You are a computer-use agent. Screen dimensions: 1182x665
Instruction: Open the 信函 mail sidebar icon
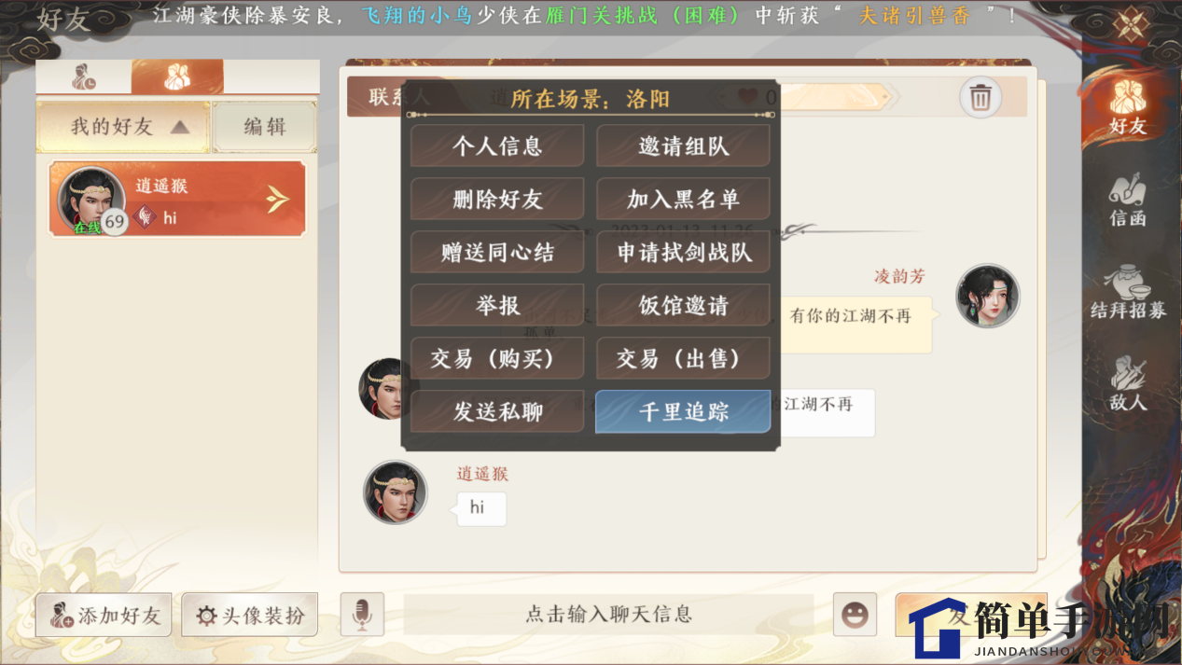click(x=1127, y=200)
